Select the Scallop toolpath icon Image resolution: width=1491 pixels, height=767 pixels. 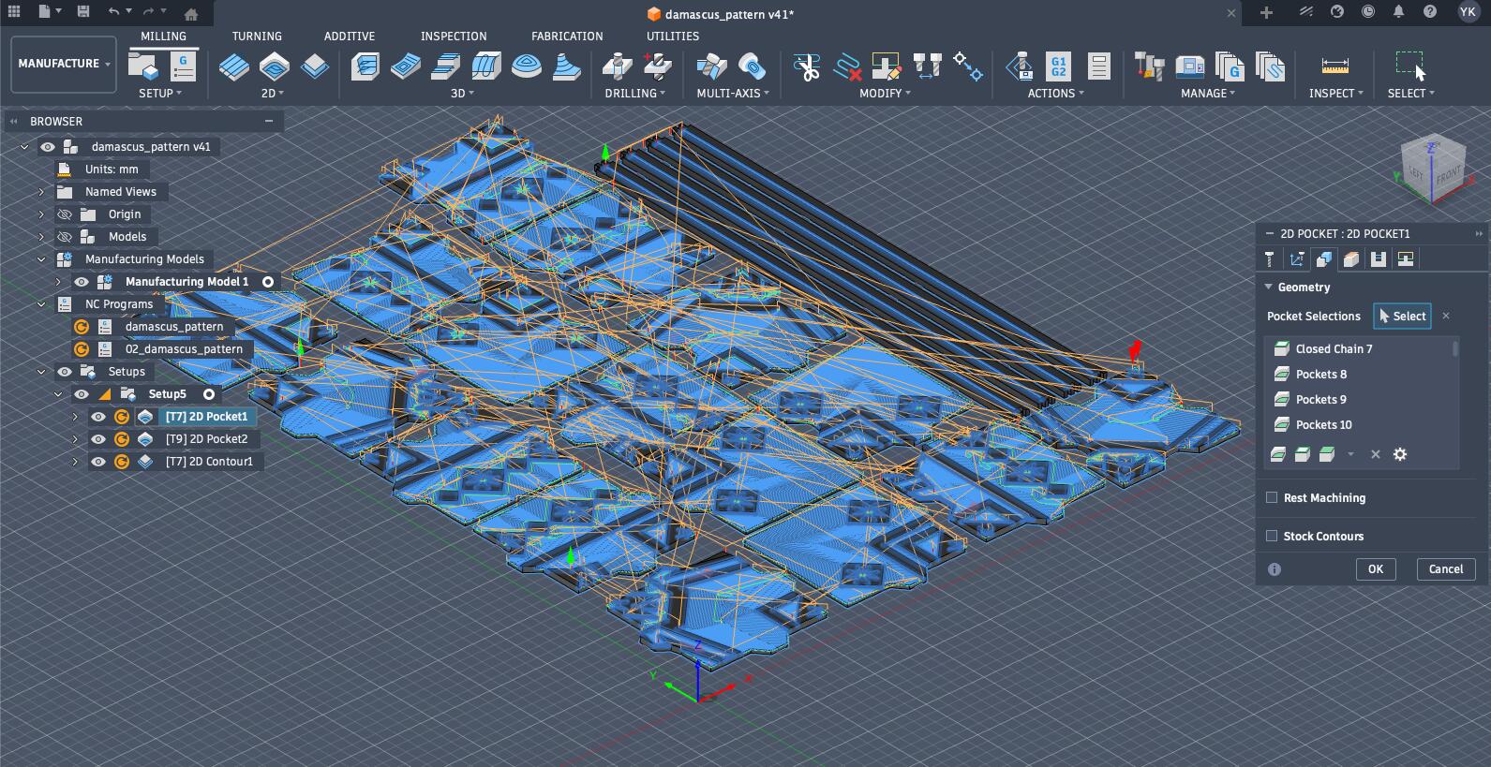click(x=527, y=66)
